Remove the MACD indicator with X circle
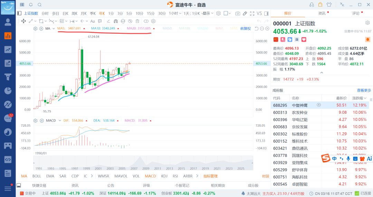 point(42,121)
